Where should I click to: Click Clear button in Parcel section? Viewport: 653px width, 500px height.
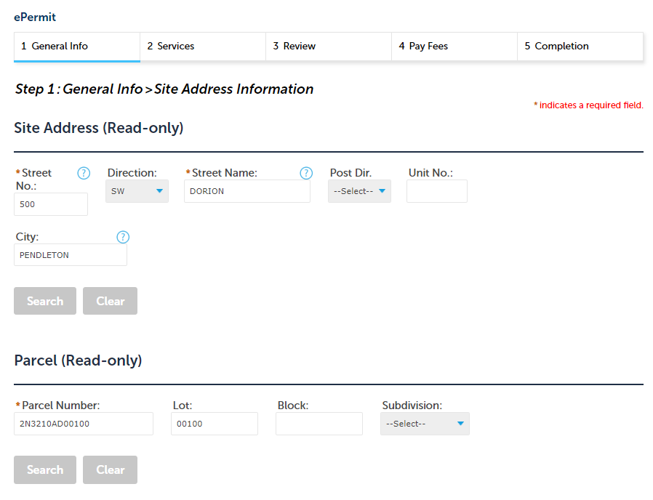(110, 469)
